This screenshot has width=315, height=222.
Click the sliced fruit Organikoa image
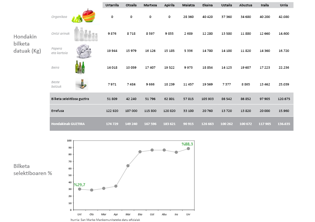pyautogui.click(x=85, y=16)
